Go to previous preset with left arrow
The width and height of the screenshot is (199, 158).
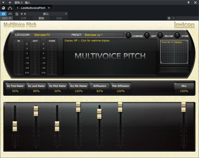click(21, 14)
